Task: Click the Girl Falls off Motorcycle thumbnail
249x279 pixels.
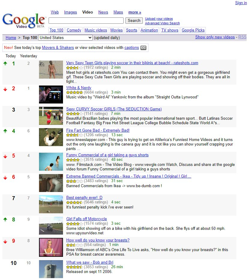Action: point(51,226)
